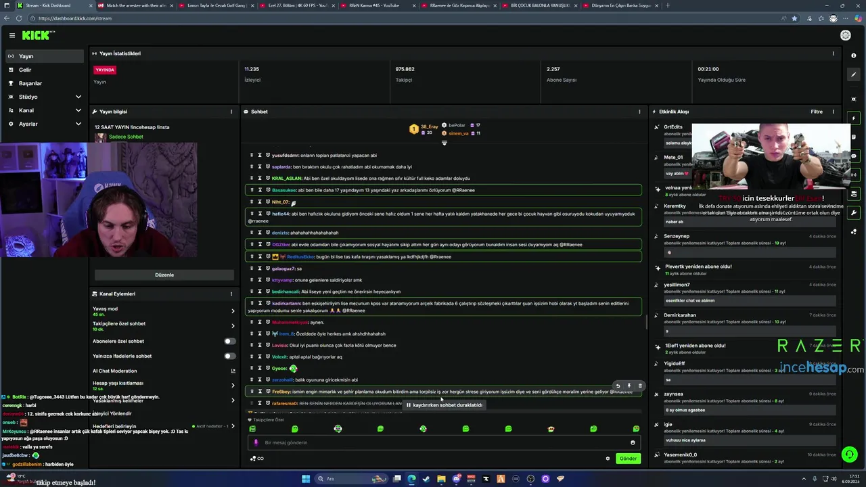This screenshot has height=487, width=866.
Task: Click the profile avatar at top right
Action: pyautogui.click(x=846, y=35)
